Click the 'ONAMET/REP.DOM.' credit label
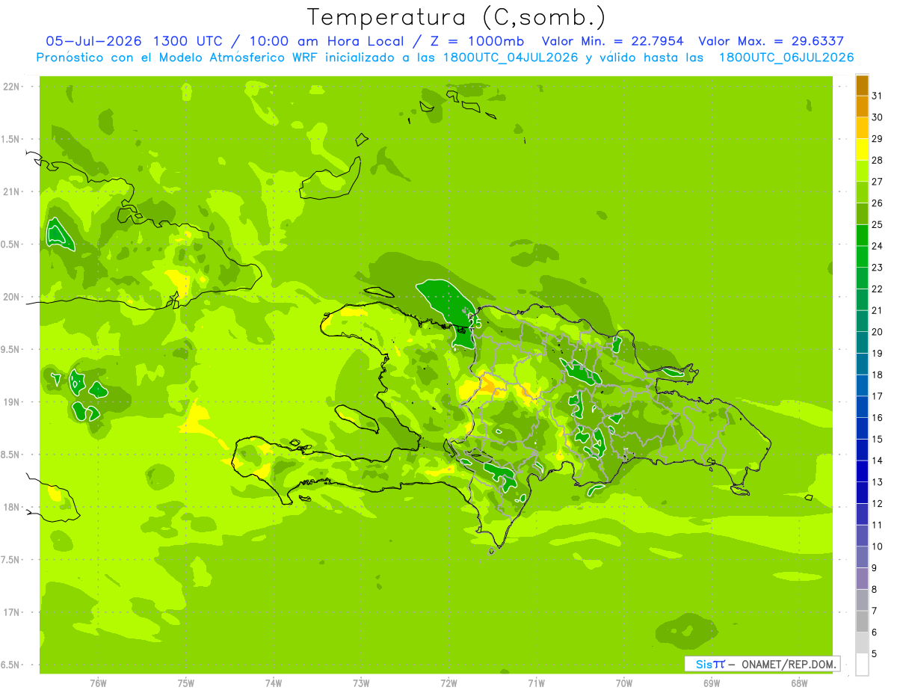This screenshot has height=693, width=897. click(787, 664)
